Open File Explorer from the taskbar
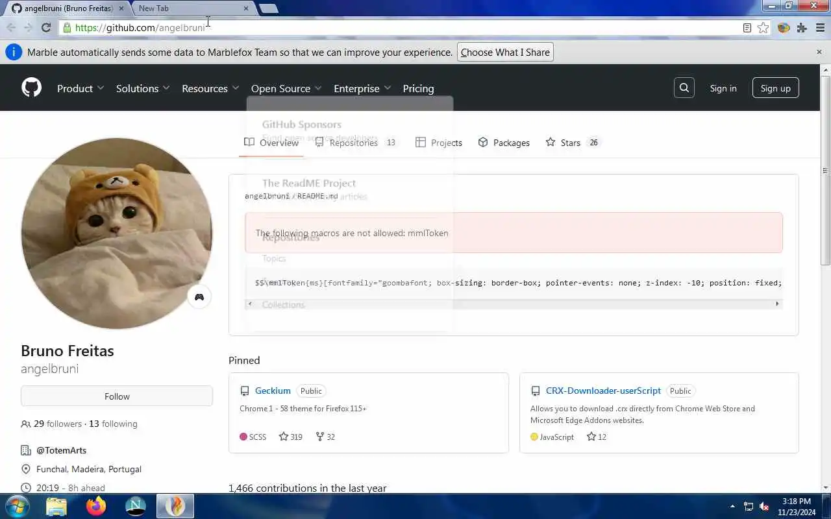831x519 pixels. pos(56,506)
